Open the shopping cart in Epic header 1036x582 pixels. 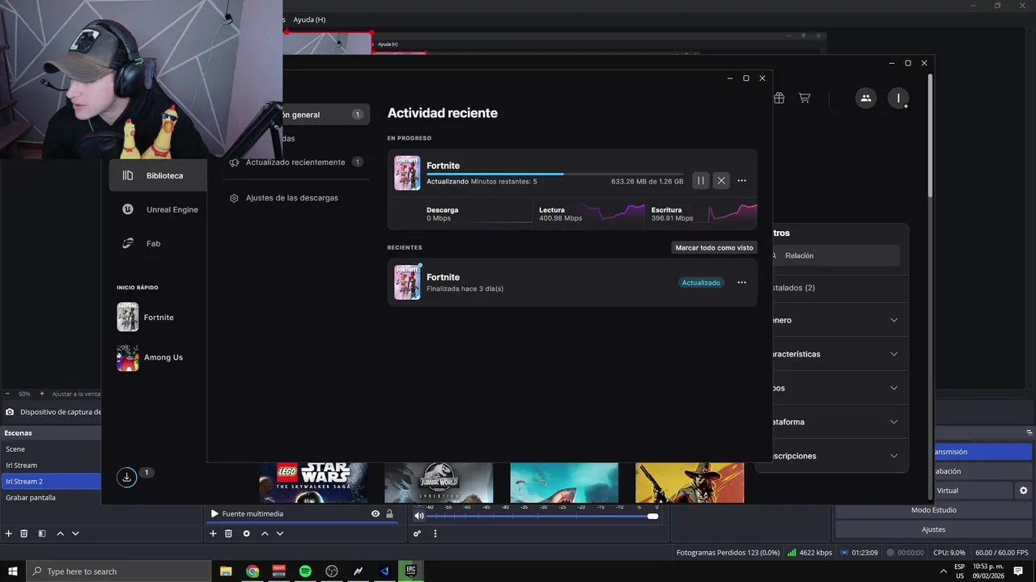pyautogui.click(x=805, y=98)
